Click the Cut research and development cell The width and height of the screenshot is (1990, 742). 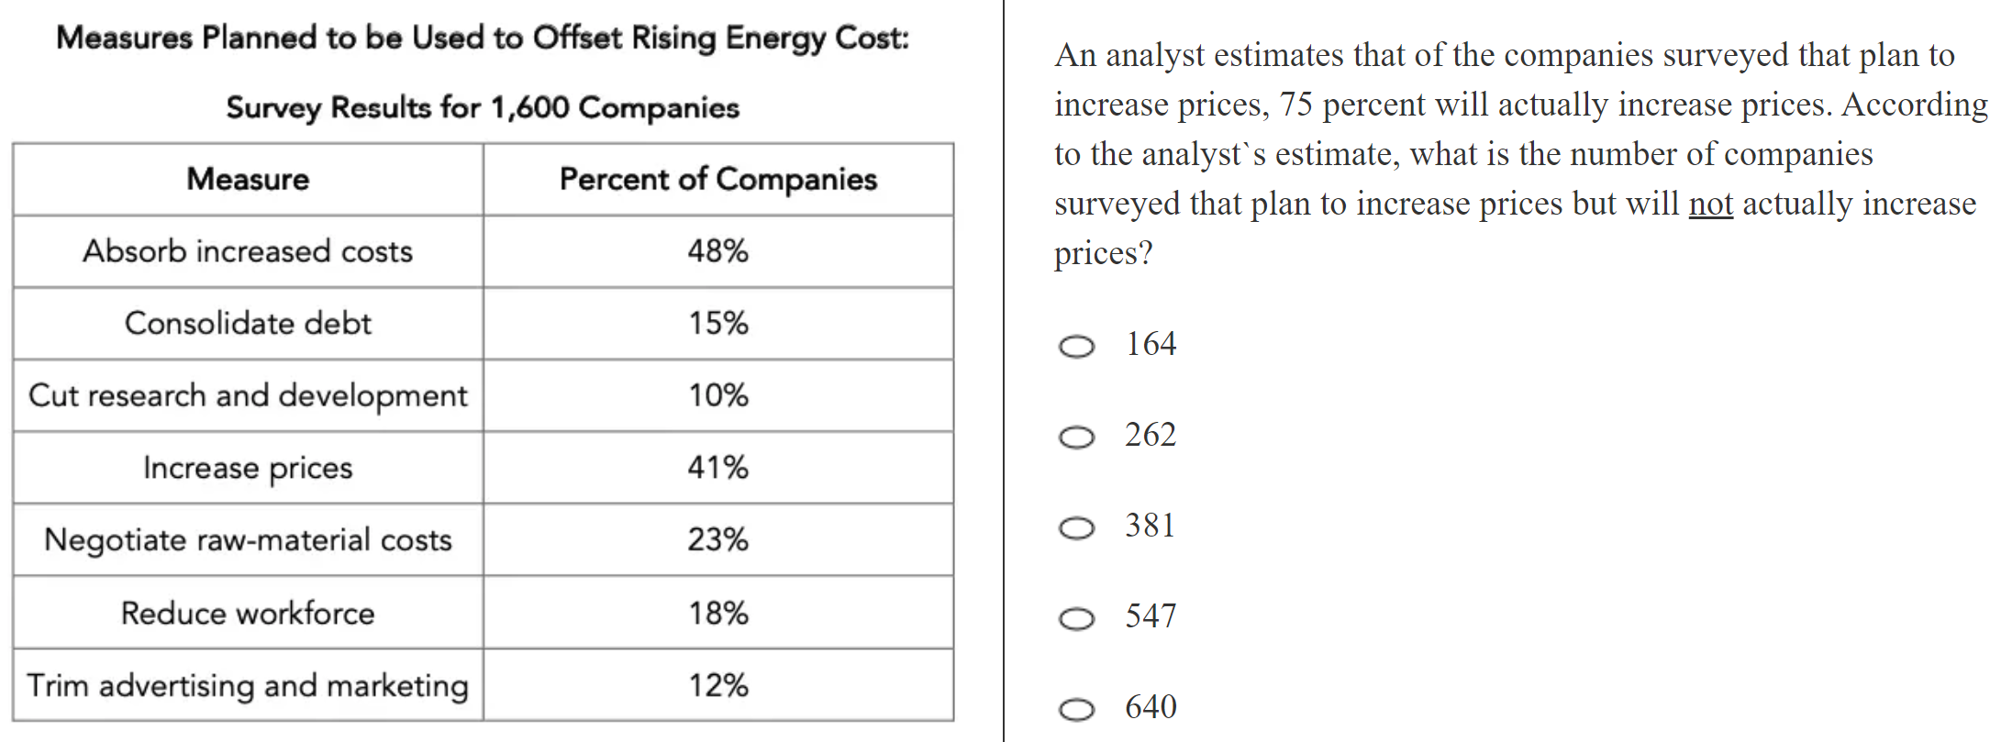[x=248, y=395]
